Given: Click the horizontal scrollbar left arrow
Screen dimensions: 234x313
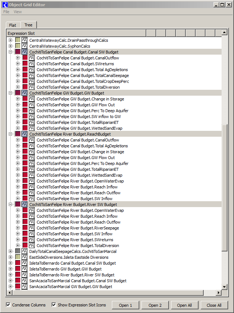Looking at the screenshot, I should 9,292.
